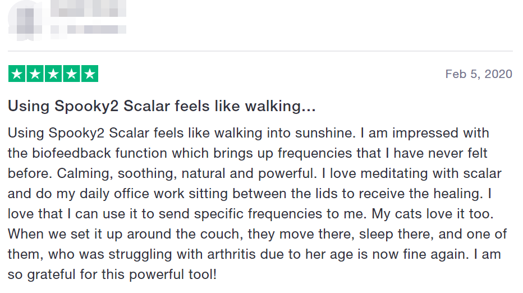Click the third green rating star
The width and height of the screenshot is (523, 293).
click(x=53, y=74)
